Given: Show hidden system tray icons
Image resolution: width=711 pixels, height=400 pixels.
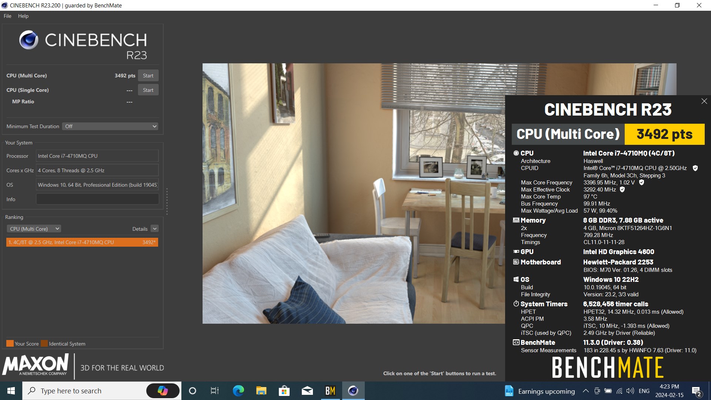Looking at the screenshot, I should (x=585, y=391).
